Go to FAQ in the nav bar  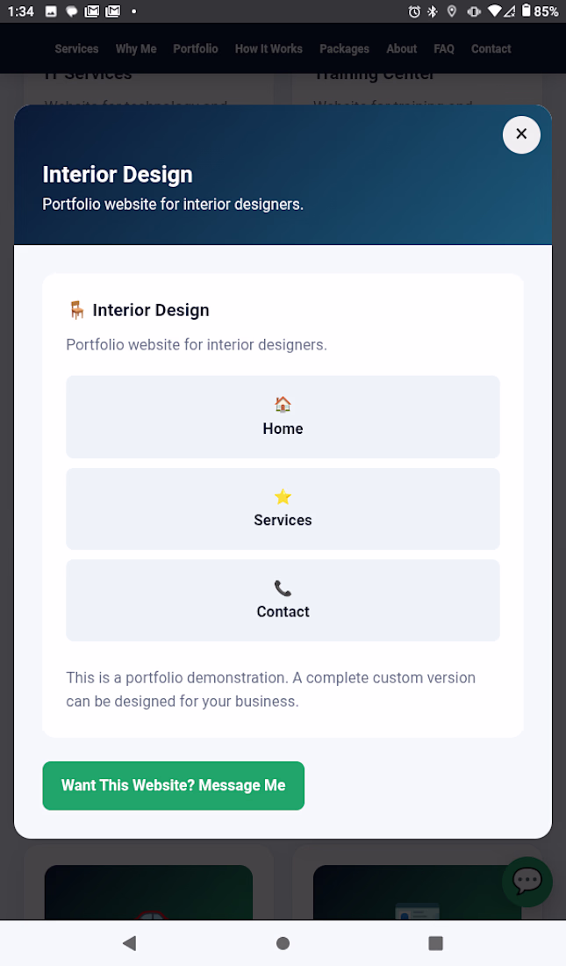click(444, 48)
